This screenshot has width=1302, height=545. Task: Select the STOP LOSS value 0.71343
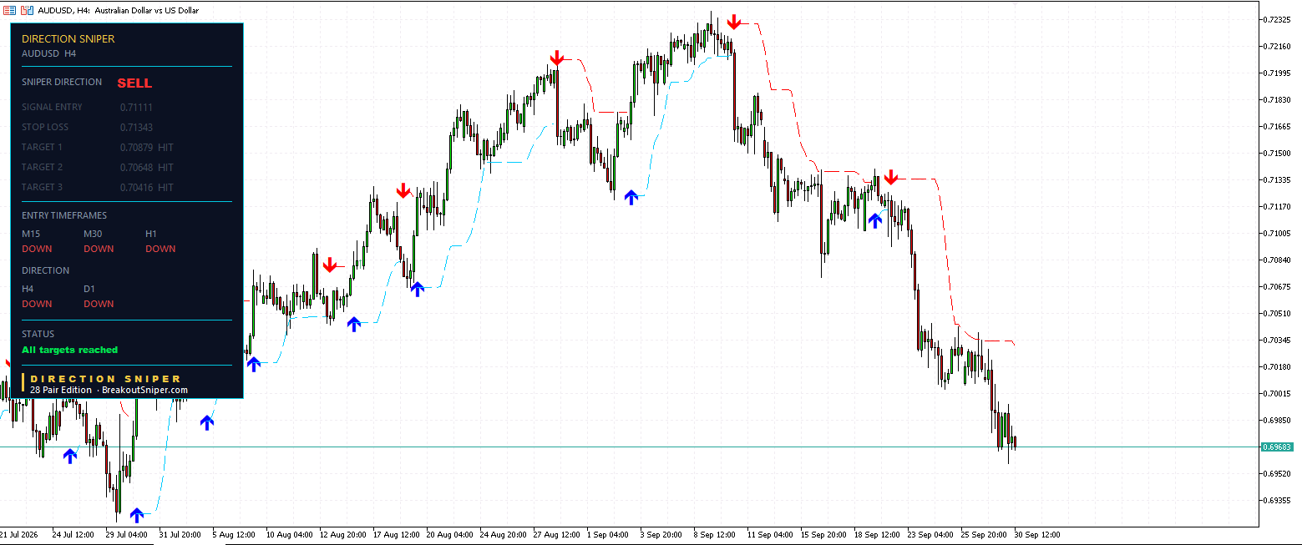coord(136,127)
